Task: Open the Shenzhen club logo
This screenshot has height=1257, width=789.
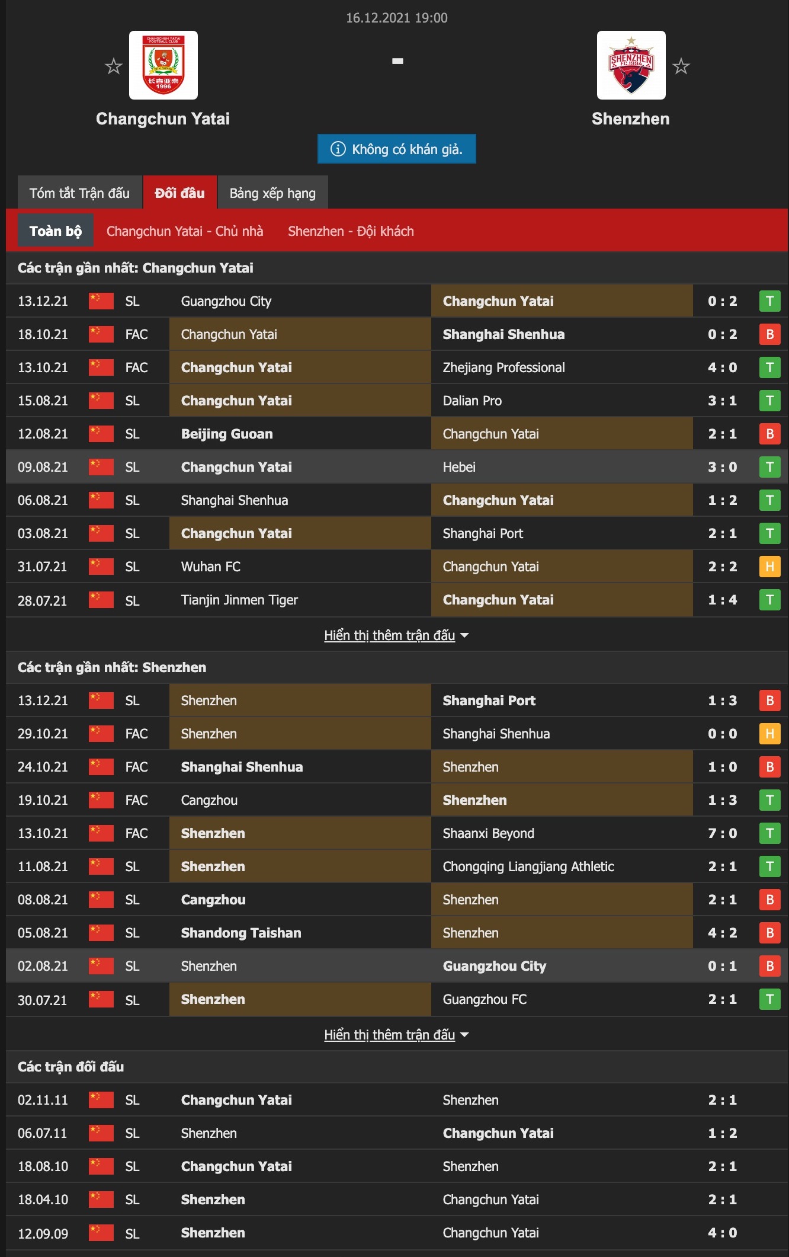Action: pyautogui.click(x=631, y=65)
